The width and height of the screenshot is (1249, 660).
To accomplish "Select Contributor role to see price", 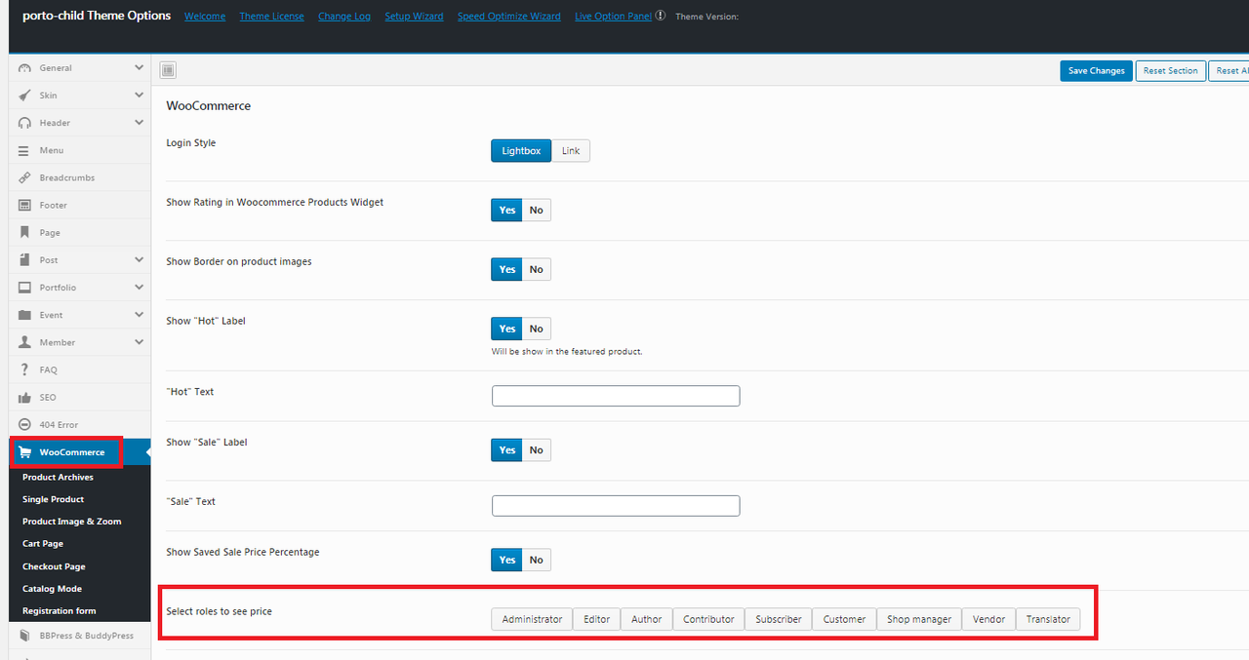I will click(x=708, y=619).
